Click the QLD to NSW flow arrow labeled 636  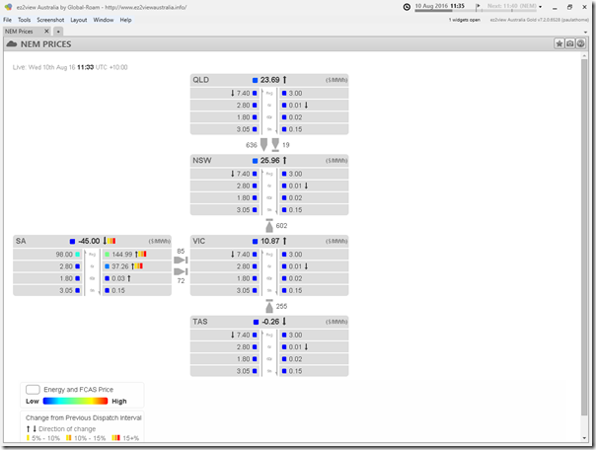(x=263, y=145)
